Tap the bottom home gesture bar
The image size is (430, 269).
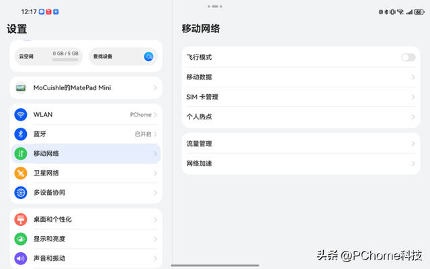click(215, 265)
